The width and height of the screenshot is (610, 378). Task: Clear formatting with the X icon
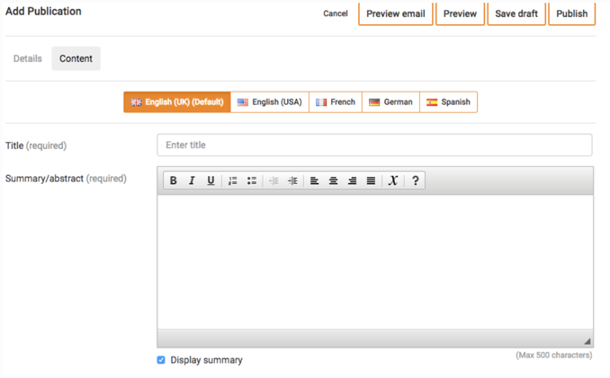tap(393, 180)
